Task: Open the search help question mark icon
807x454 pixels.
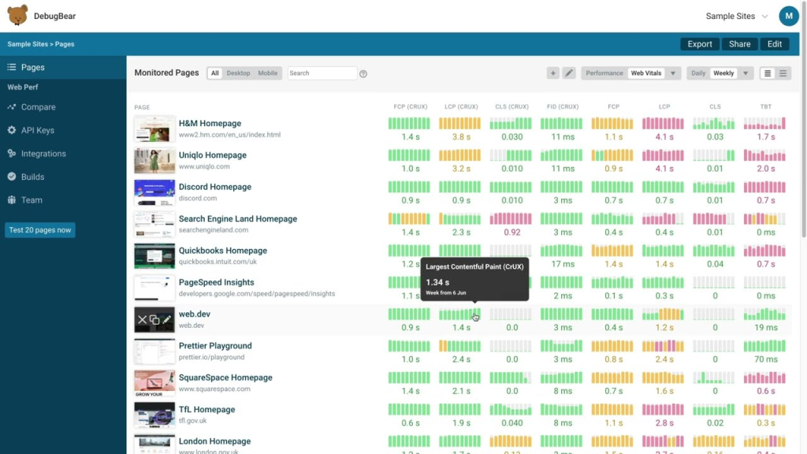Action: coord(363,73)
